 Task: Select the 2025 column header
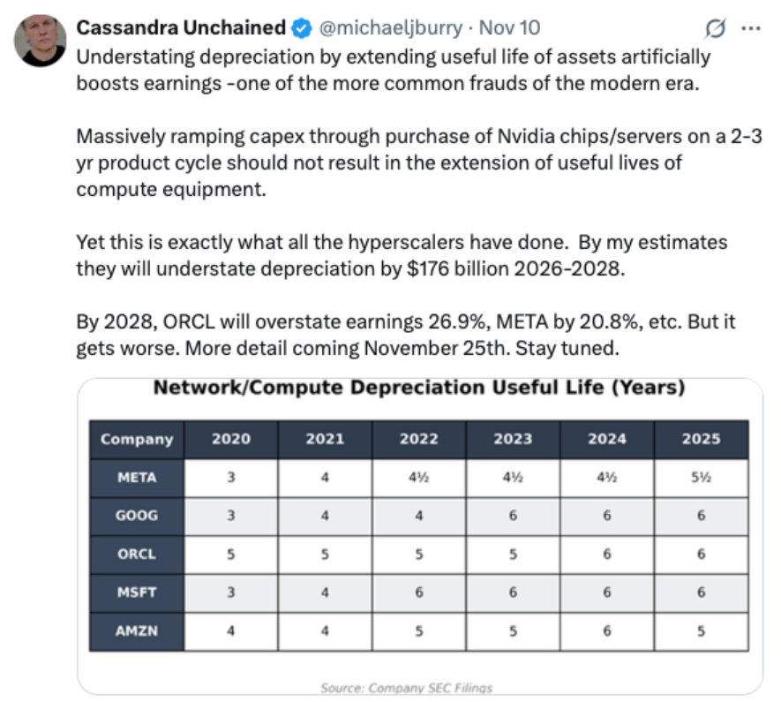click(701, 439)
